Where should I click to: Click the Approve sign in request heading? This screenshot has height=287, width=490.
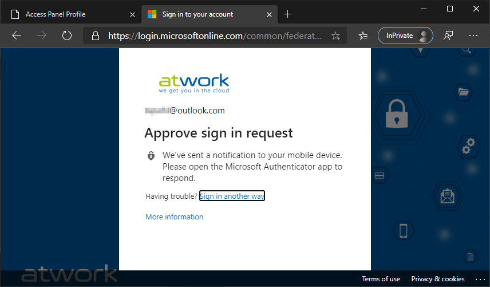pyautogui.click(x=219, y=133)
